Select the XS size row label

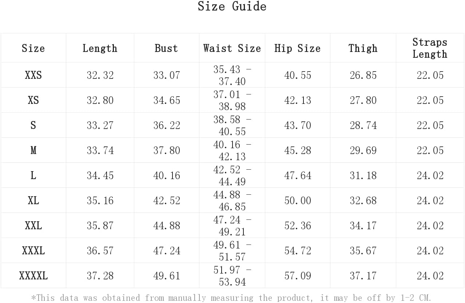tap(33, 100)
